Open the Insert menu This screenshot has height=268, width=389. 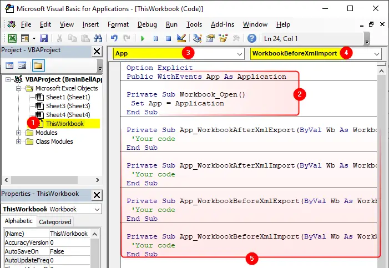[x=90, y=24]
